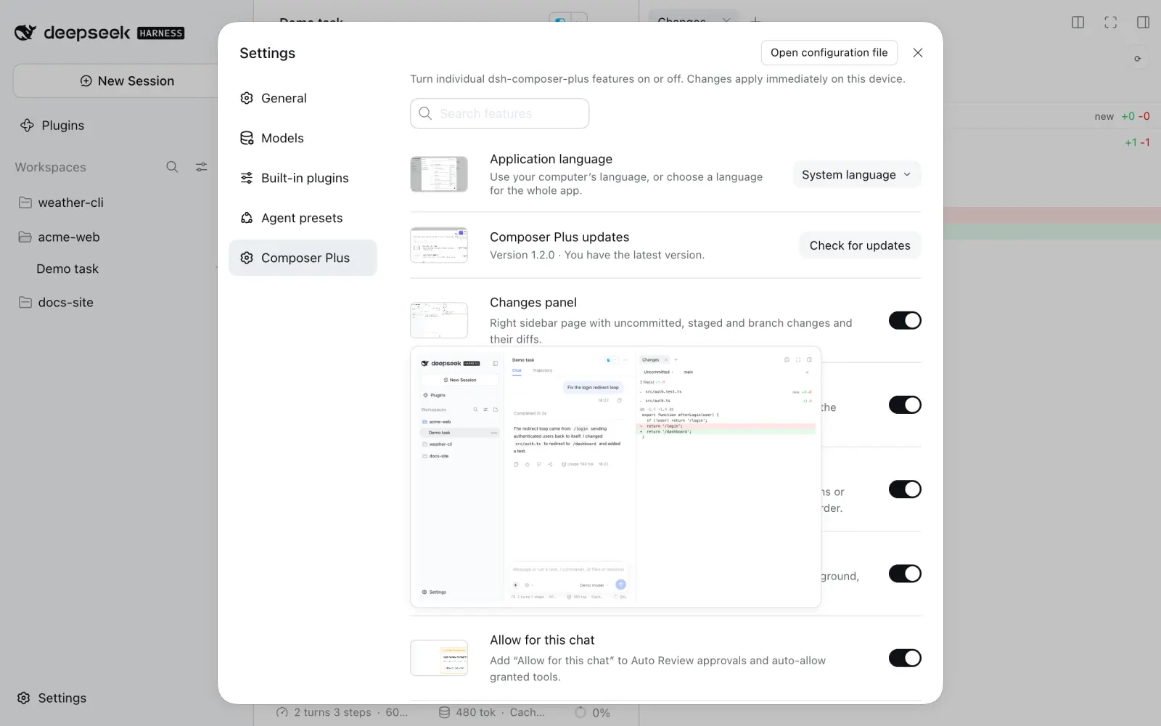Click "2 turns 3 steps" status text
Screen dimensions: 1161x726
(x=332, y=712)
